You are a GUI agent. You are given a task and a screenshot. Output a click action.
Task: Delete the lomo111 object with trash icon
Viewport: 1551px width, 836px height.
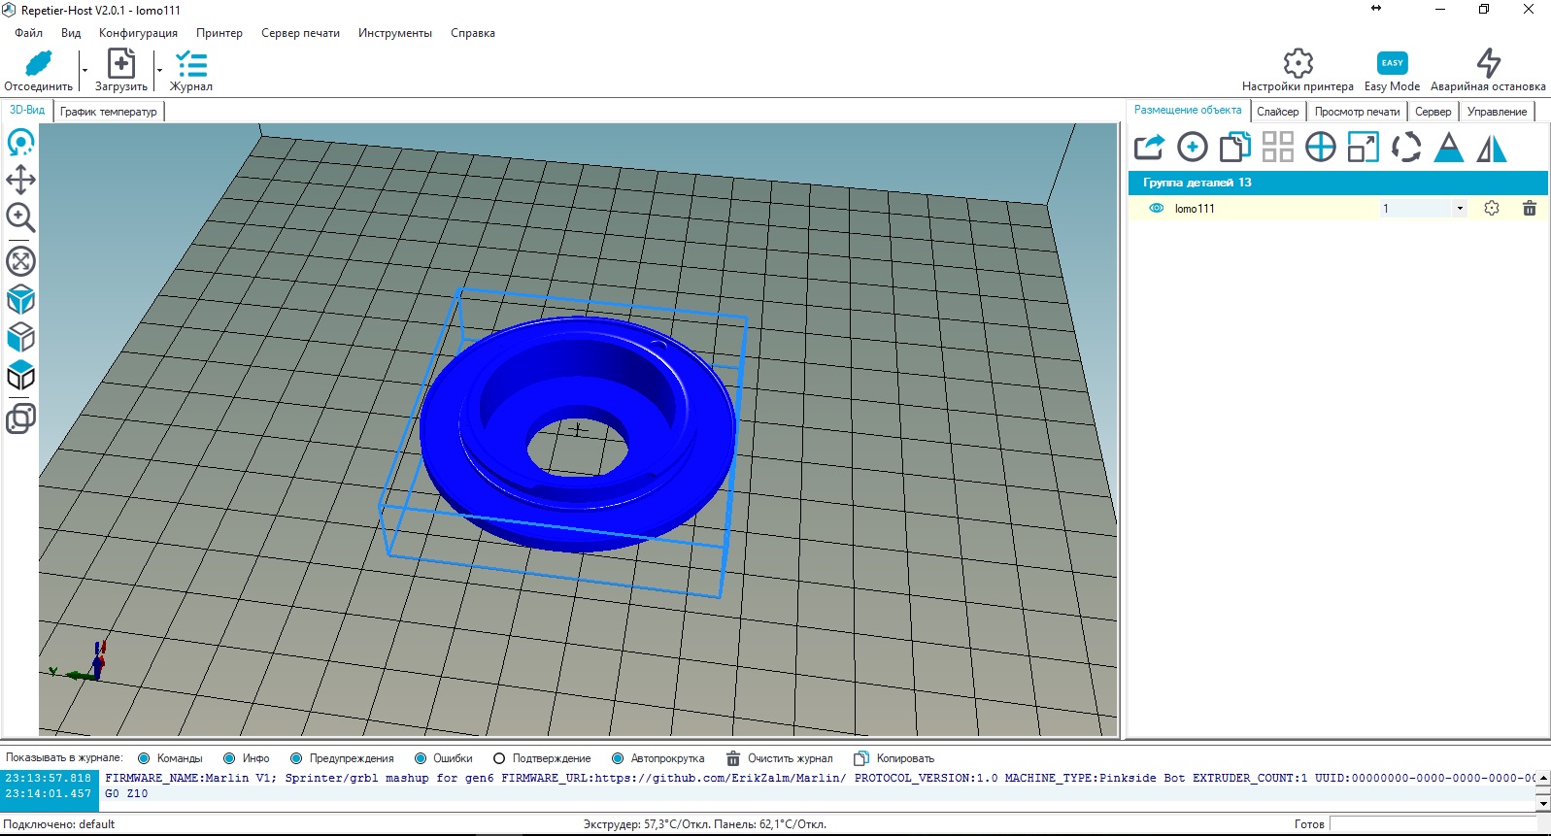tap(1529, 209)
